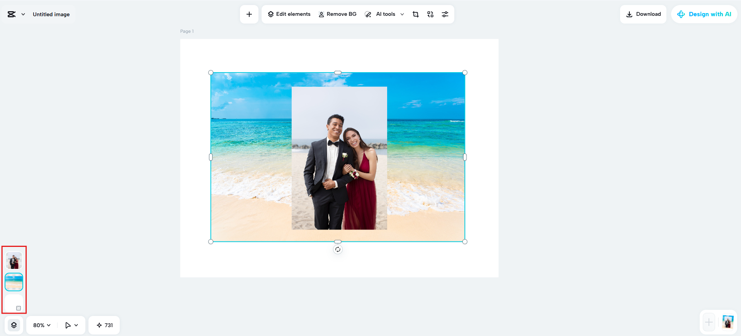Select the blank background layer thumbnail
The height and width of the screenshot is (336, 741).
(x=14, y=303)
